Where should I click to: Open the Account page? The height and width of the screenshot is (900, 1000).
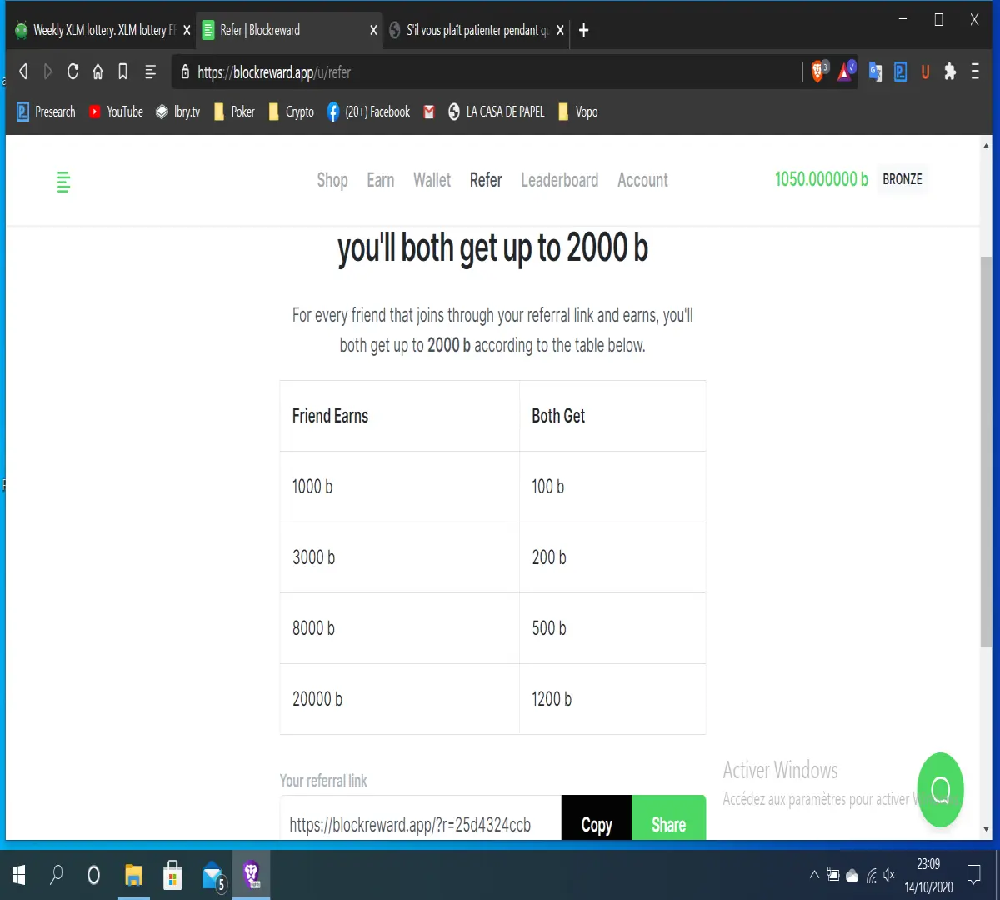(642, 180)
